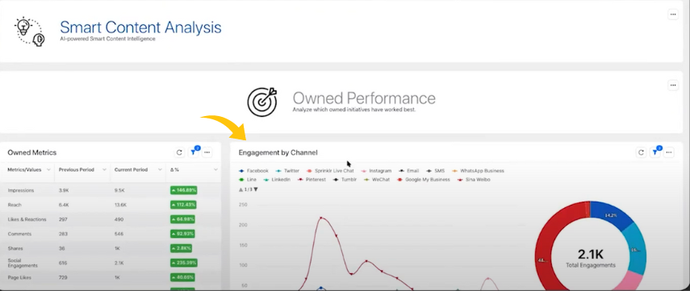Select the Impressions metric row
690x291 pixels.
tap(111, 190)
